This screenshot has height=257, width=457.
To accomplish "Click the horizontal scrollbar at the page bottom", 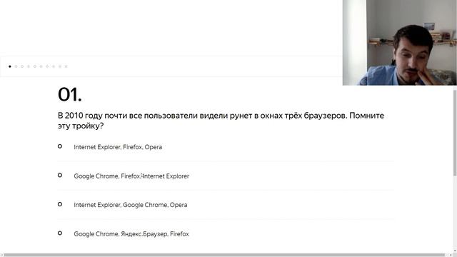I will (x=224, y=255).
